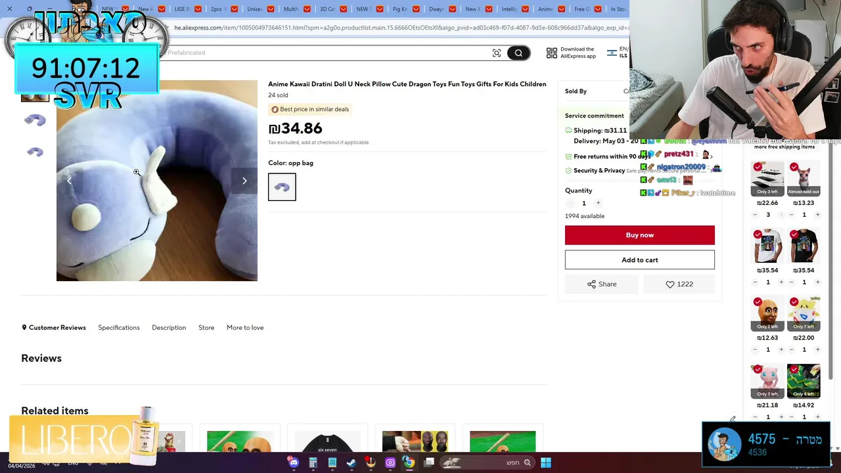Open language and currency selector EN/ILS
The image size is (841, 473).
click(x=618, y=53)
